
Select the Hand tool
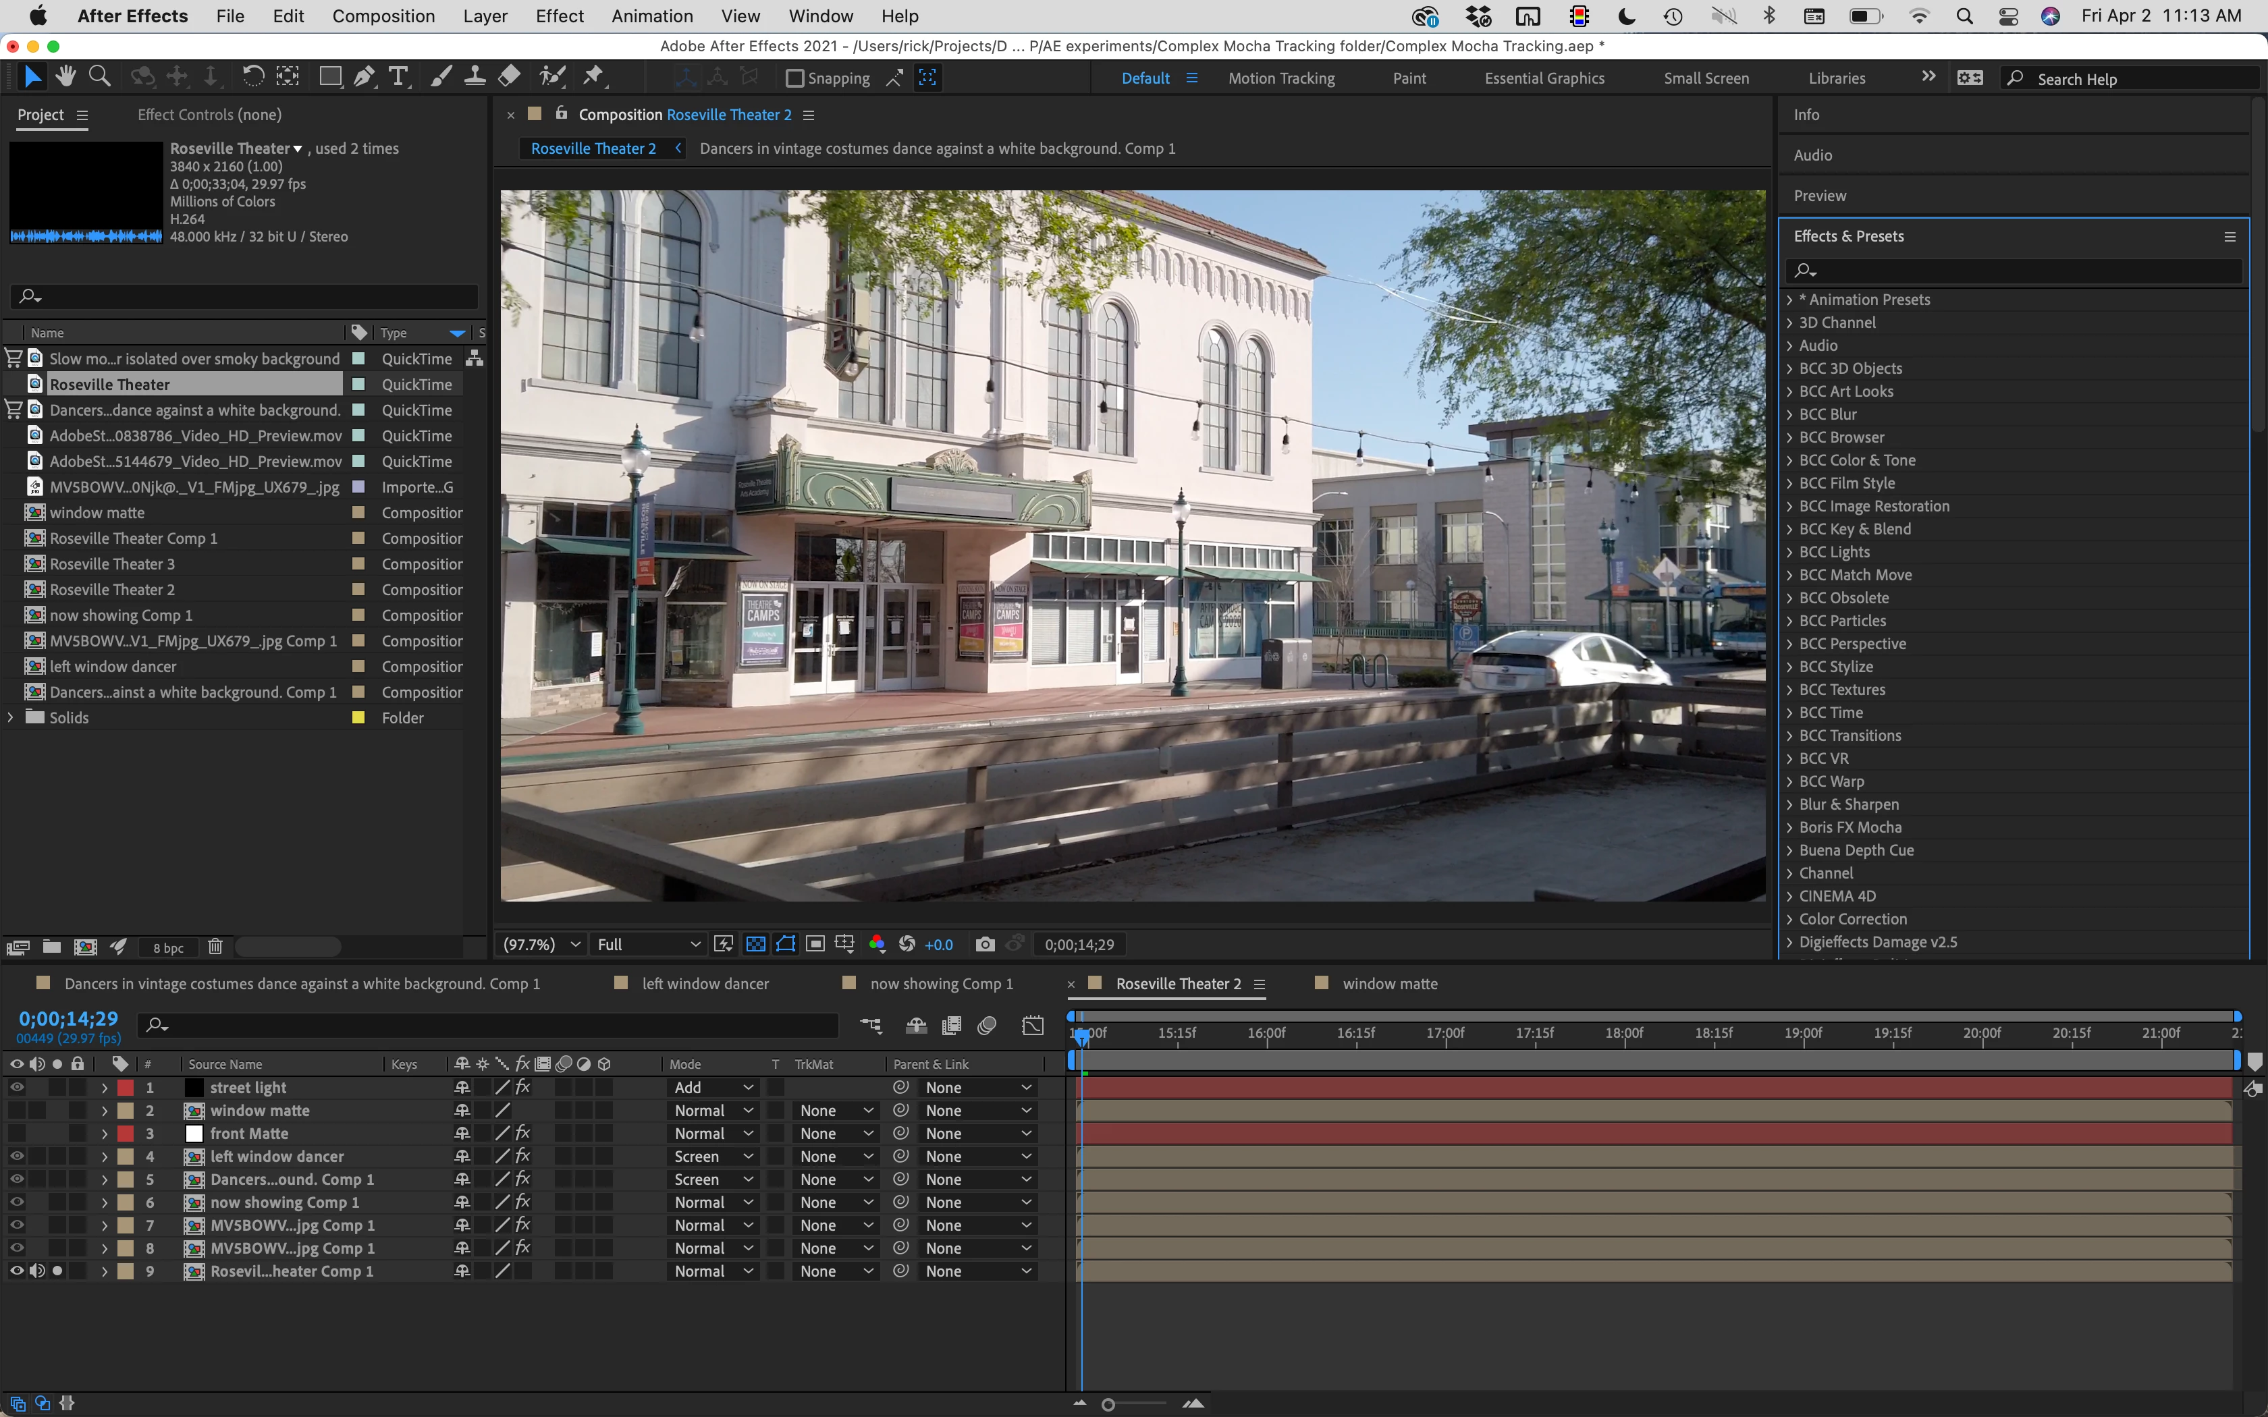(65, 77)
